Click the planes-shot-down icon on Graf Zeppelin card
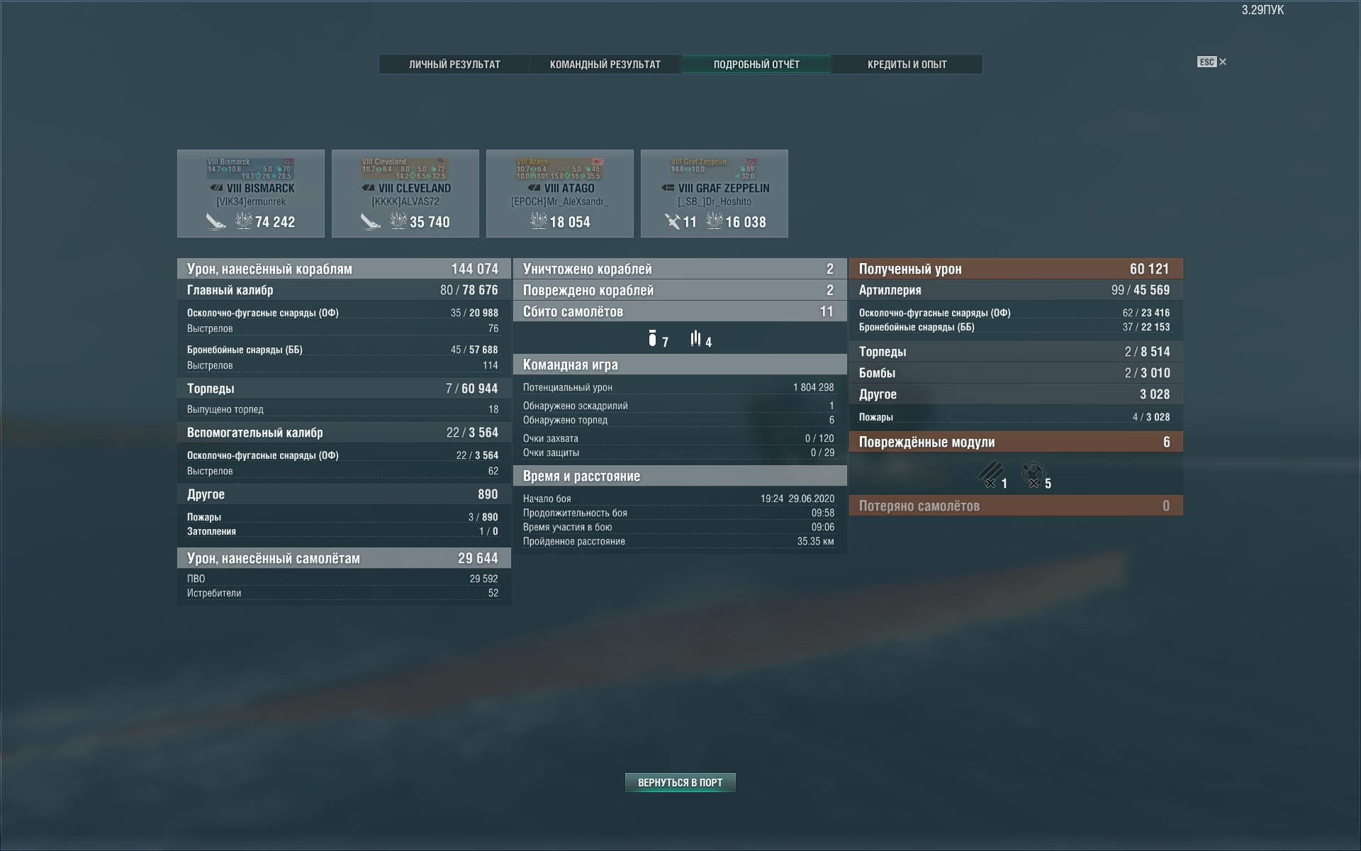Image resolution: width=1361 pixels, height=851 pixels. [672, 221]
